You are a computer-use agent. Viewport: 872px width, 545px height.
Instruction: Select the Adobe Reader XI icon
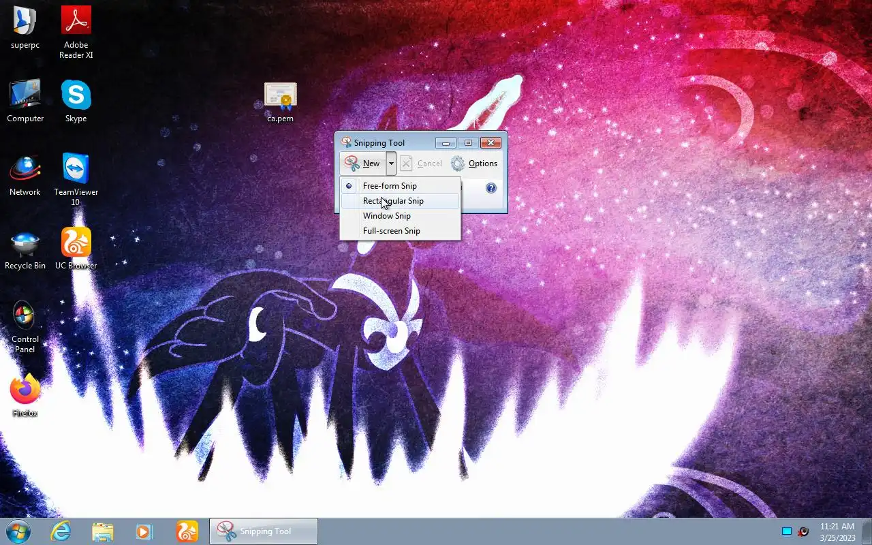coord(76,33)
